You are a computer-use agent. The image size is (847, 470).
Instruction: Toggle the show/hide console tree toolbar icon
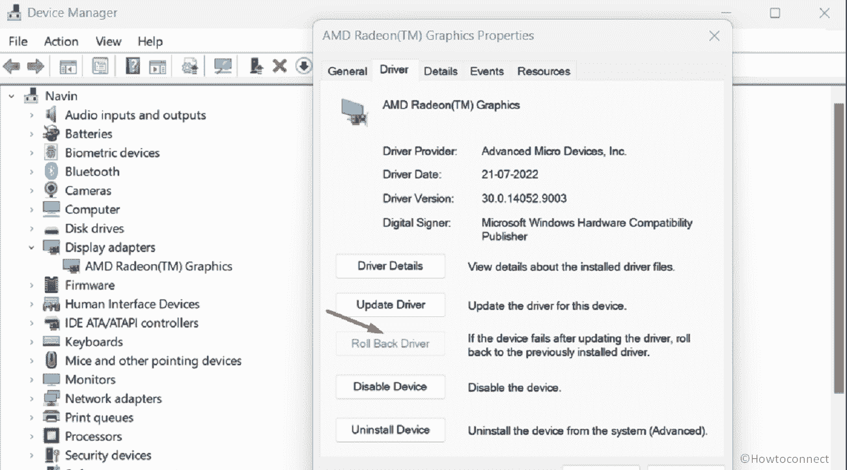coord(68,66)
